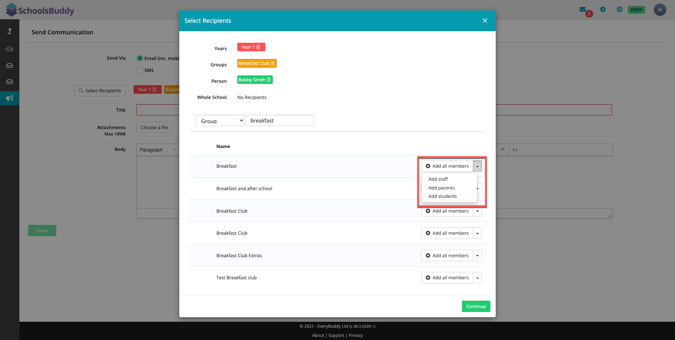Screen dimensions: 675x340
Task: Remove Bobby Smith using trash icon
Action: (x=269, y=80)
